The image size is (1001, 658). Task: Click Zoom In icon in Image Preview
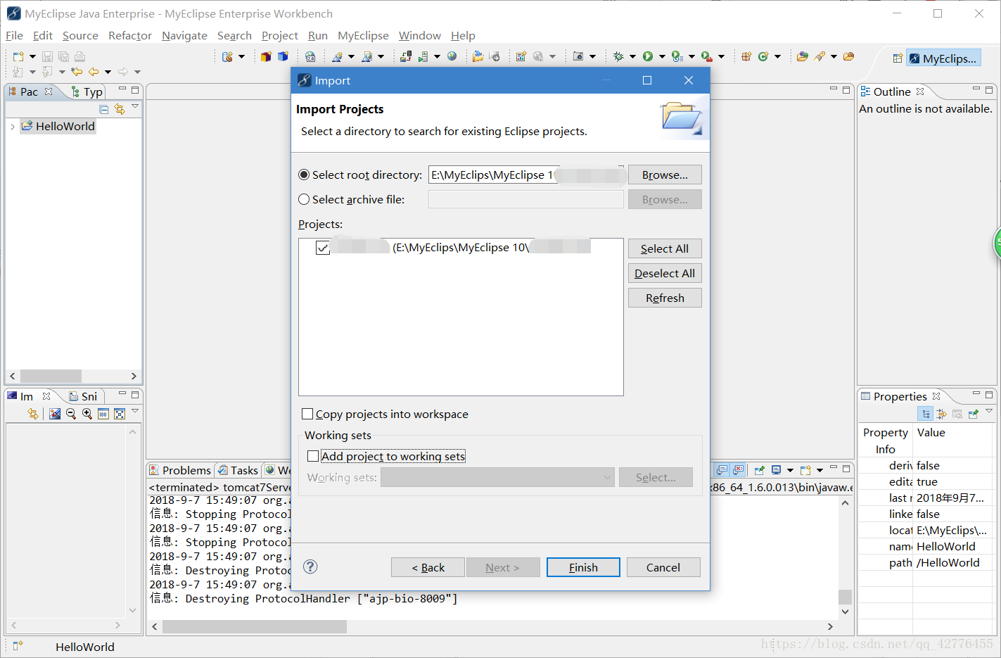click(87, 414)
